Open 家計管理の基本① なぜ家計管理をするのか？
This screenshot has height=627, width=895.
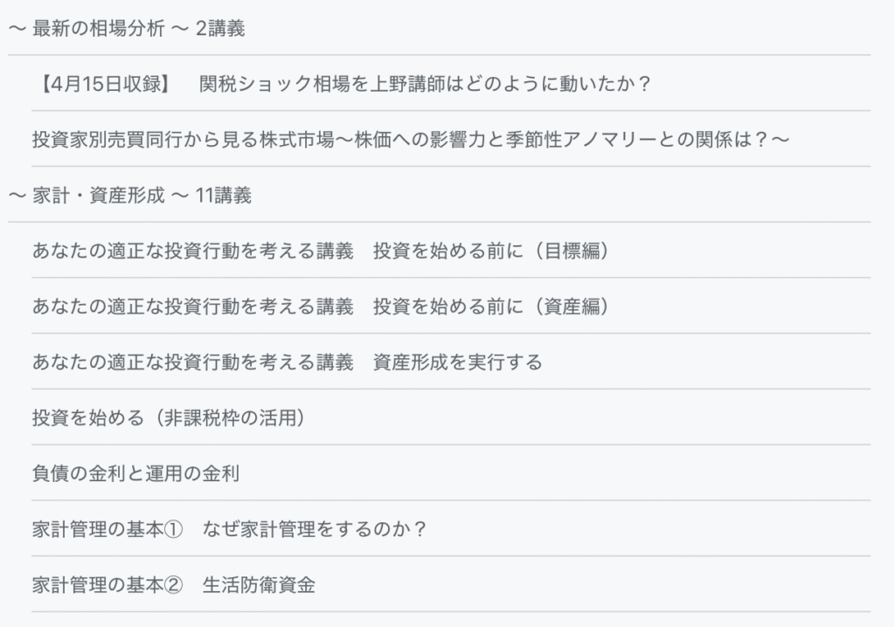451,529
